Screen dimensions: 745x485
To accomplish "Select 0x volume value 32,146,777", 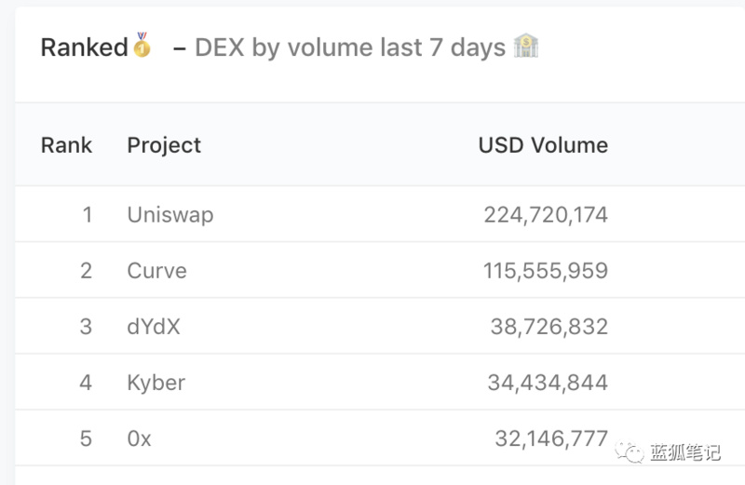I will (x=551, y=438).
